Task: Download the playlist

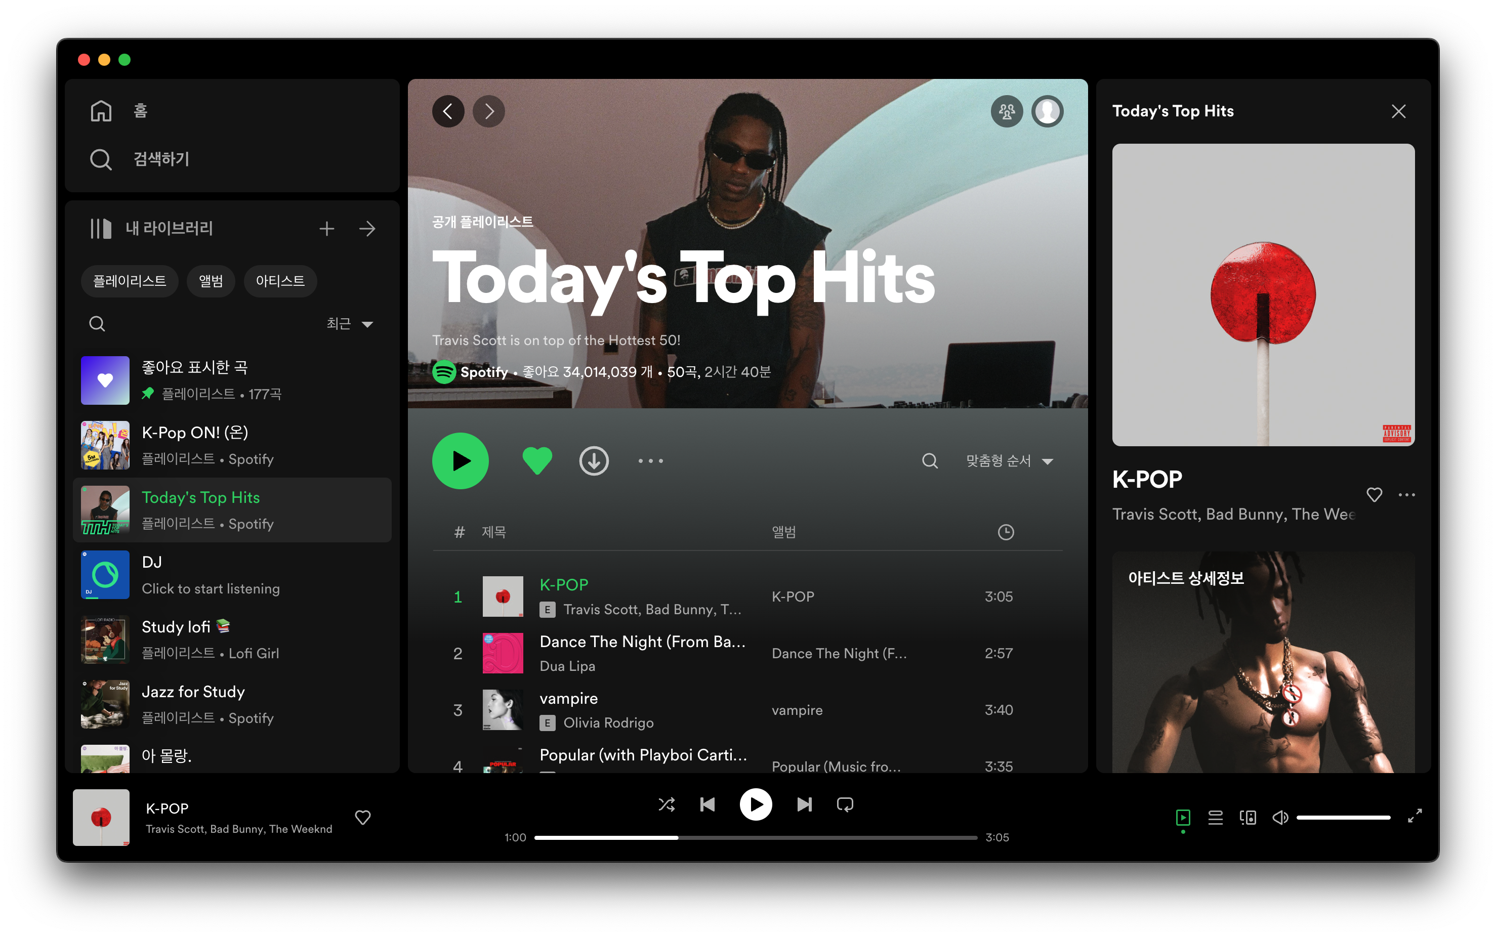Action: (594, 461)
